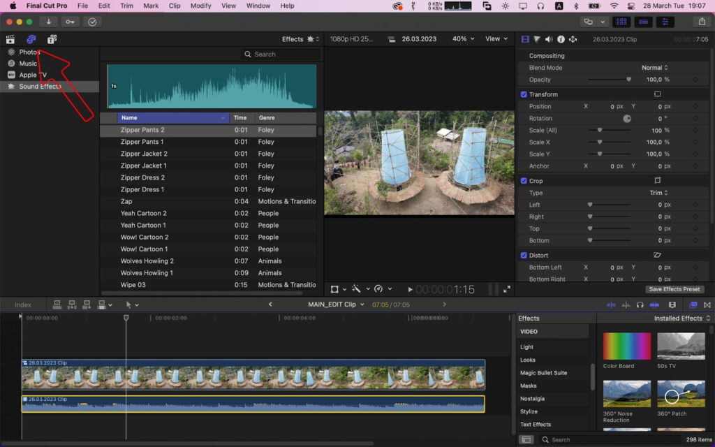Show the Transitions browser icon
The height and width of the screenshot is (447, 715).
pos(707,305)
